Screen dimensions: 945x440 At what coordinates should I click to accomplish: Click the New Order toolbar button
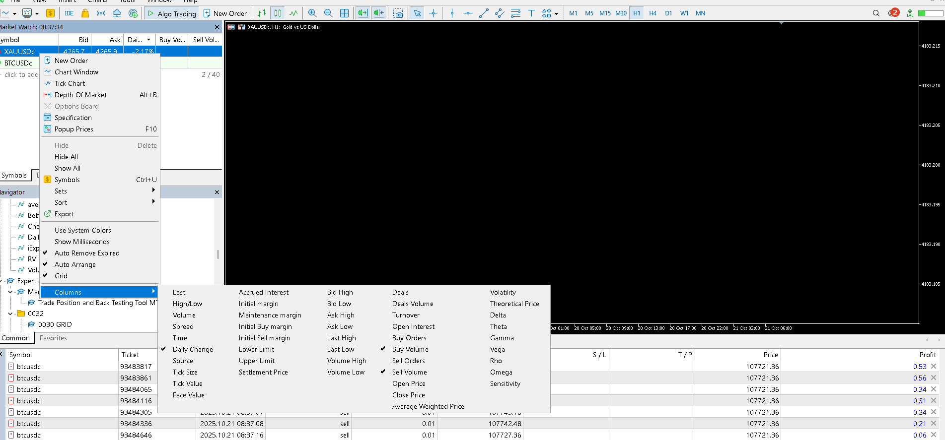[x=225, y=13]
